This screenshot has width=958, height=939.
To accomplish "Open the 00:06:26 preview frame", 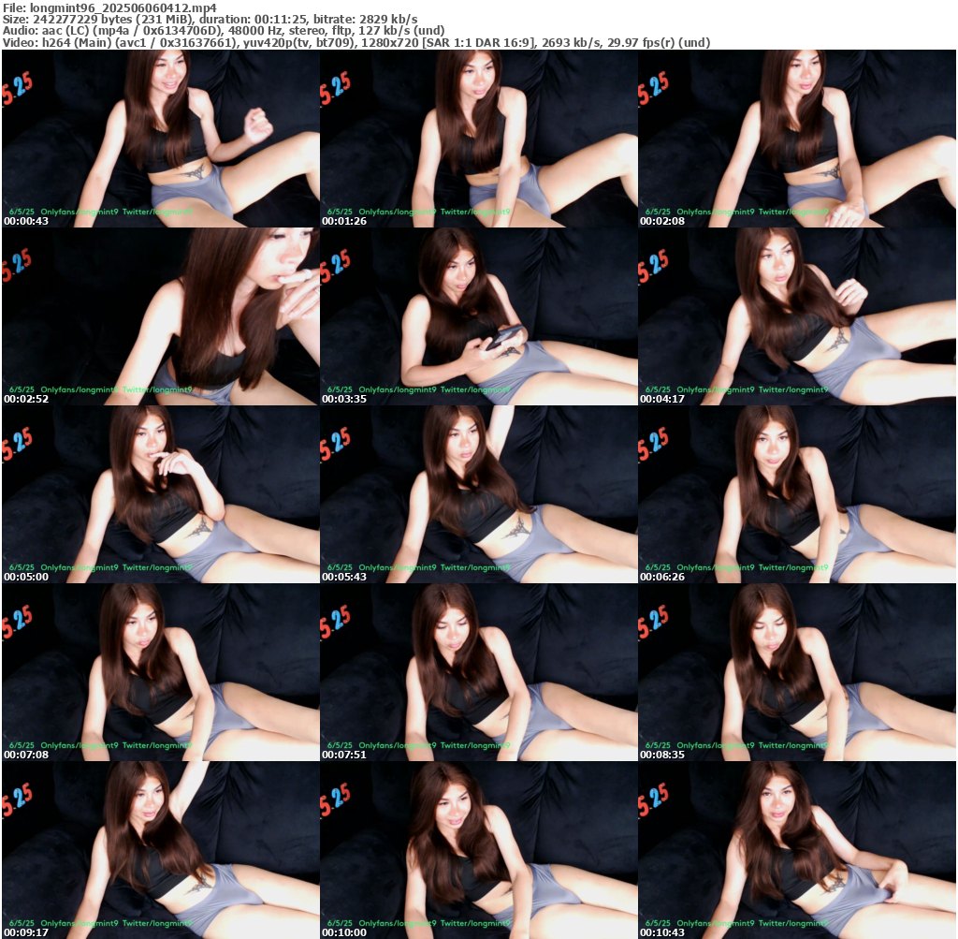I will 796,493.
